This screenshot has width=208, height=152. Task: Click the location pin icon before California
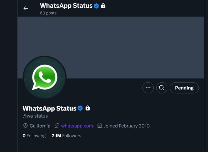26,126
